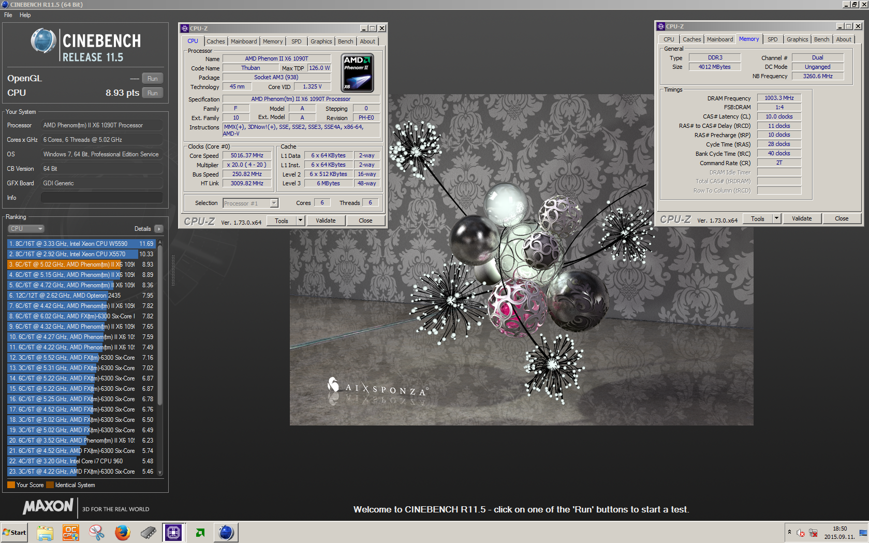Switch to Cinebench via taskbar icon
869x543 pixels.
click(226, 532)
